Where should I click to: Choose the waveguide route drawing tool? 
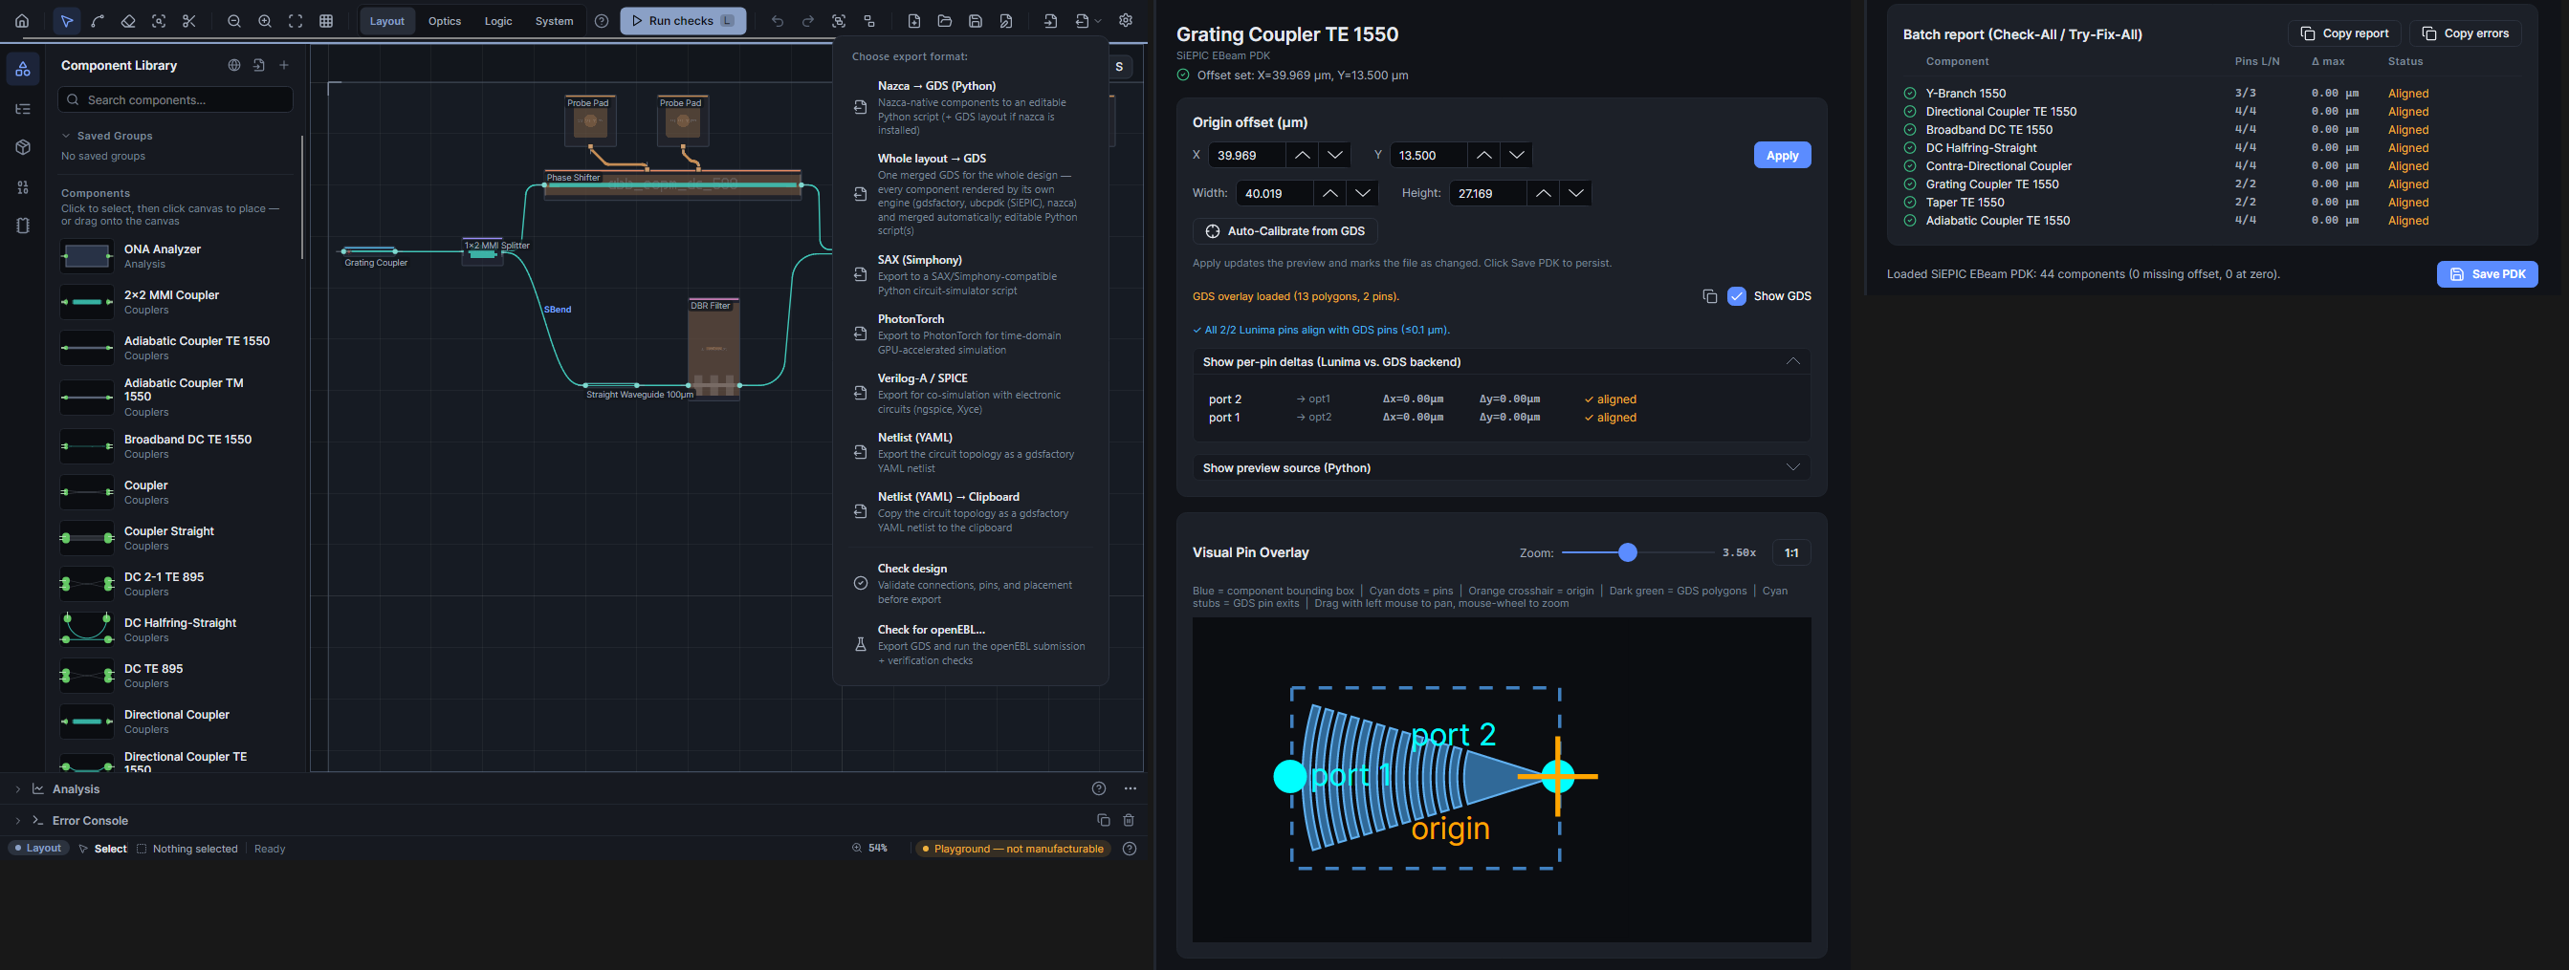98,21
